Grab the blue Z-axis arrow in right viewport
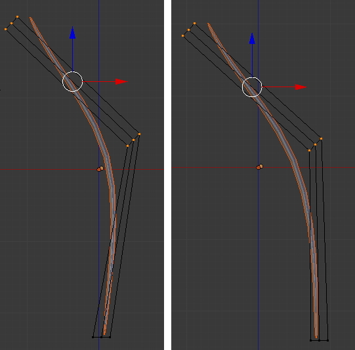The image size is (355, 350). pyautogui.click(x=252, y=39)
